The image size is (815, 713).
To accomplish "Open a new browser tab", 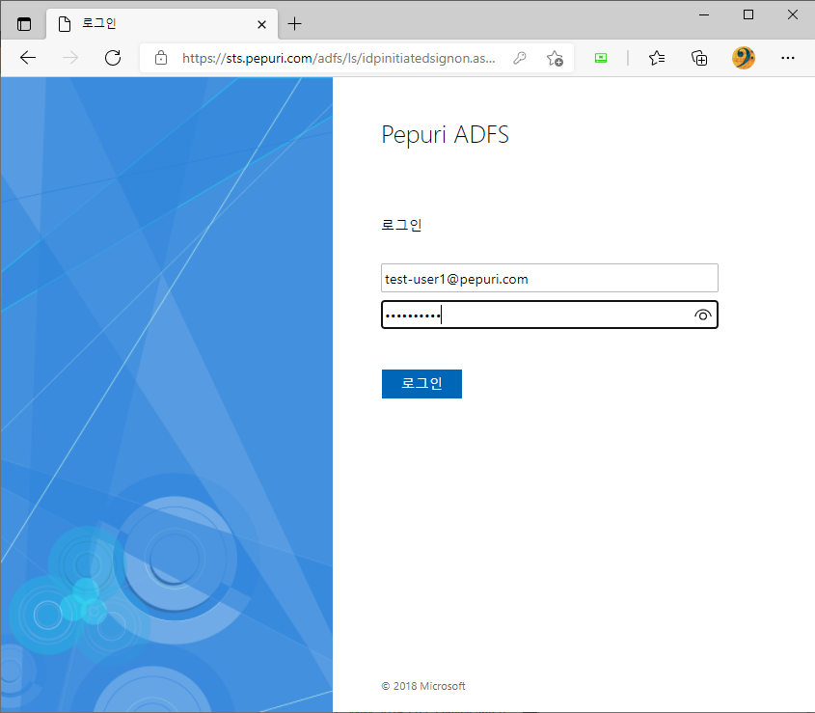I will [x=294, y=24].
